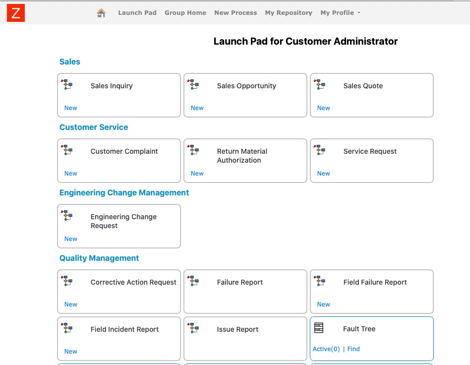Click New under Corrective Action Request
Viewport: 470px width, 365px height.
click(71, 304)
